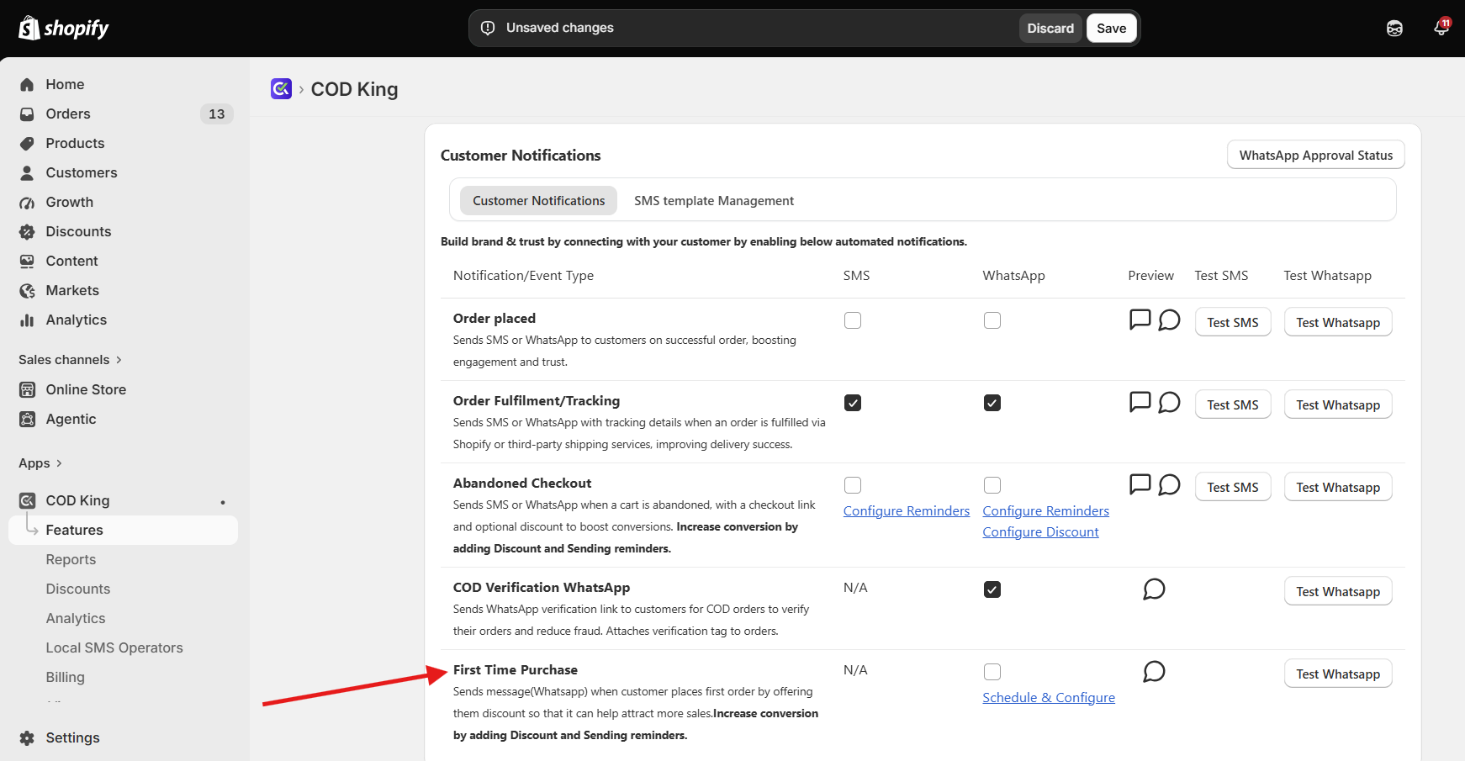Preview WhatsApp message for Abandoned Checkout
Image resolution: width=1465 pixels, height=761 pixels.
1169,484
